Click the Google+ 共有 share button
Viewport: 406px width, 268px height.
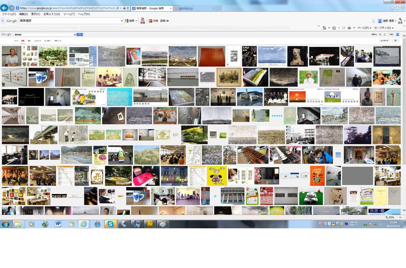pyautogui.click(x=153, y=21)
